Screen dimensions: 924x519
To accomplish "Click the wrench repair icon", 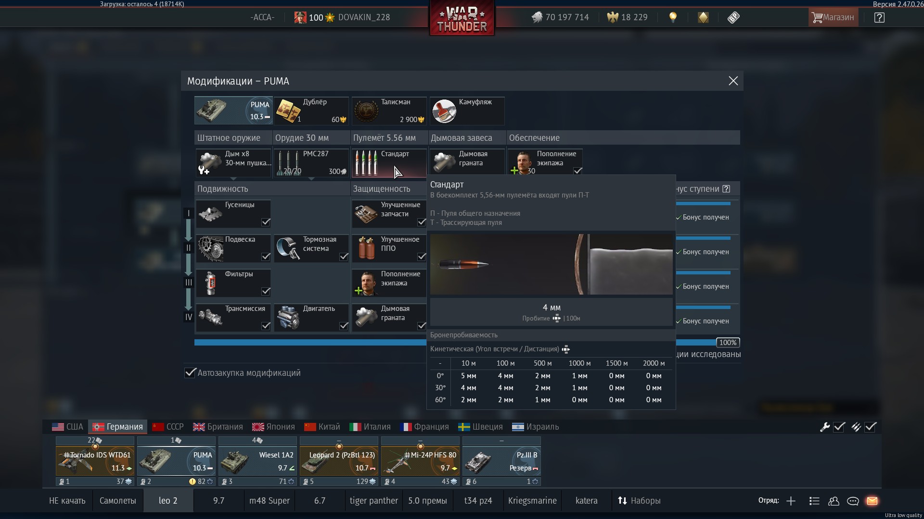I will [x=825, y=427].
